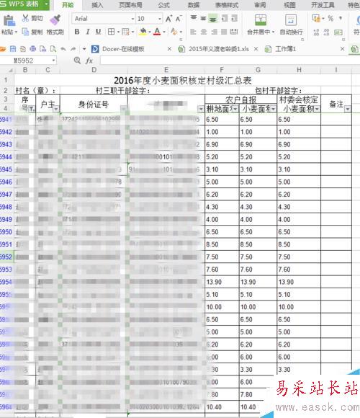Apply the red font color
Screen dimensions: 360x418
pyautogui.click(x=158, y=32)
